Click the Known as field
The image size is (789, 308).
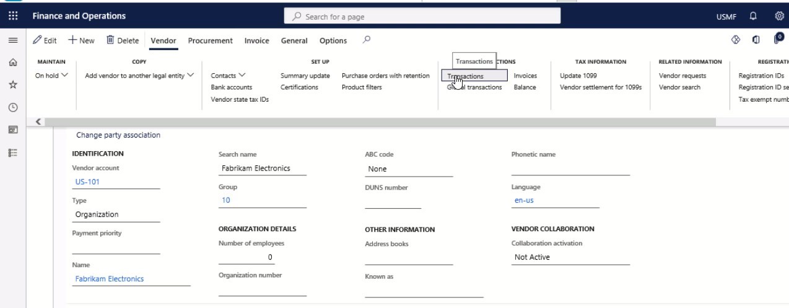pos(424,290)
